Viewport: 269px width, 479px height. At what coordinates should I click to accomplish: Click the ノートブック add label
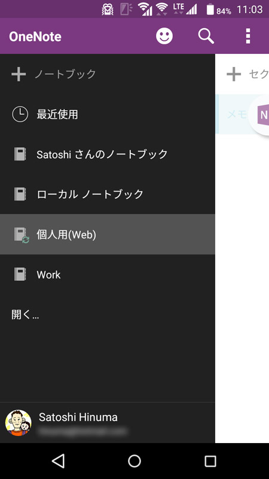(66, 74)
